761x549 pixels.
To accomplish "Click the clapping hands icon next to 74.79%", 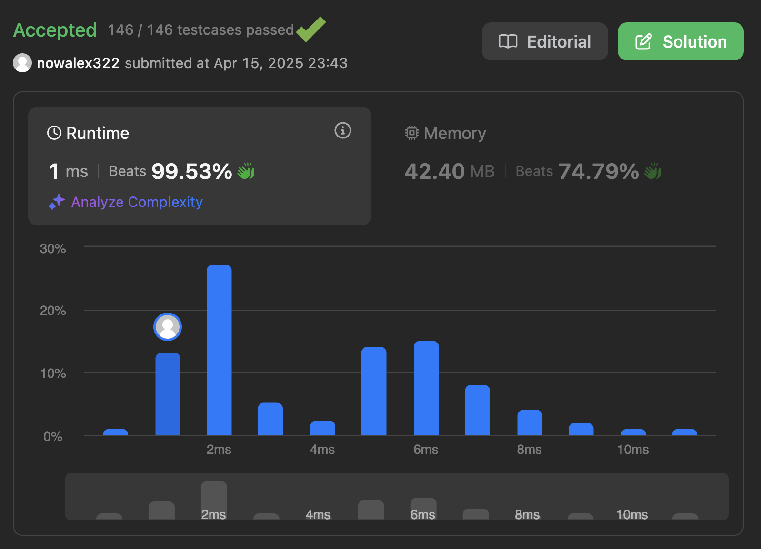I will coord(653,171).
